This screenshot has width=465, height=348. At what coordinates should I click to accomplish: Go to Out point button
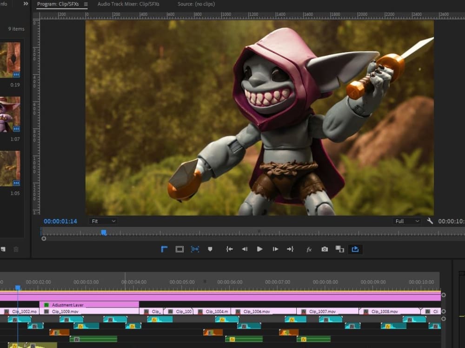coord(290,249)
